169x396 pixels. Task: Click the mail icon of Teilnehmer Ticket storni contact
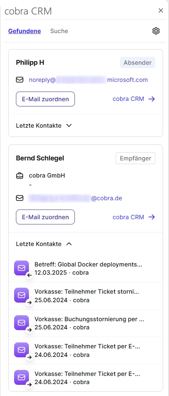click(21, 296)
